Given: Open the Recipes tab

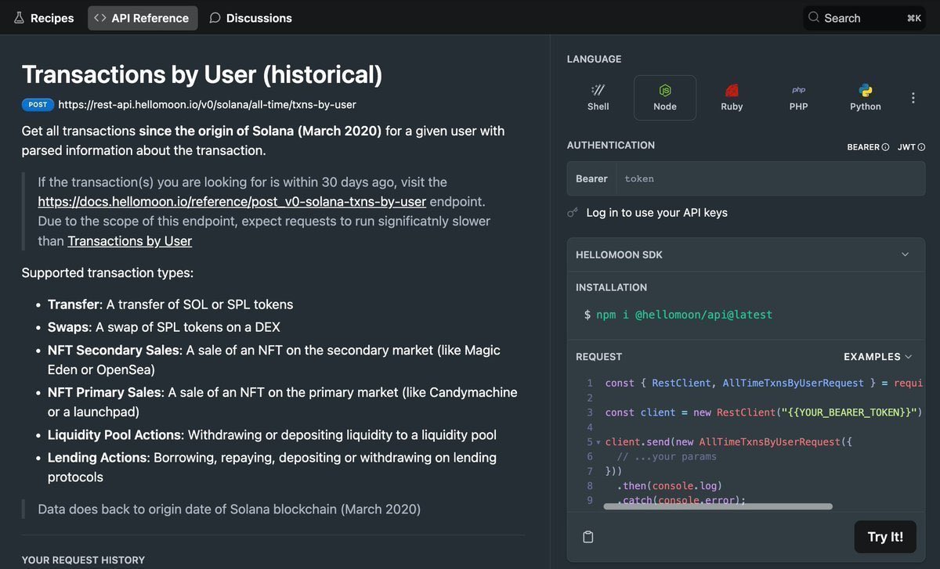Looking at the screenshot, I should [44, 18].
